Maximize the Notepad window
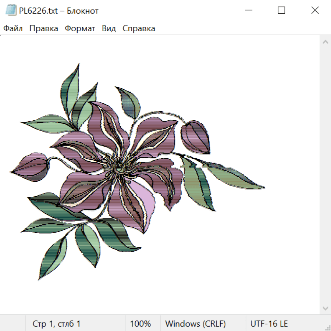The image size is (331, 331). [x=281, y=10]
